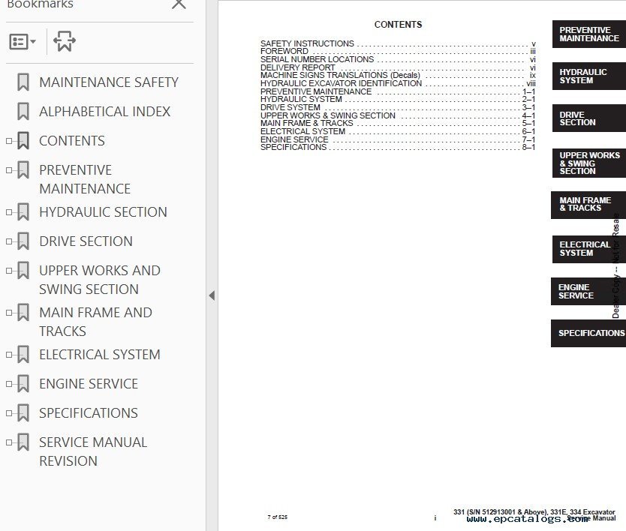Expand the HYDRAULIC SECTION bookmark tree
This screenshot has height=531, width=626.
9,212
